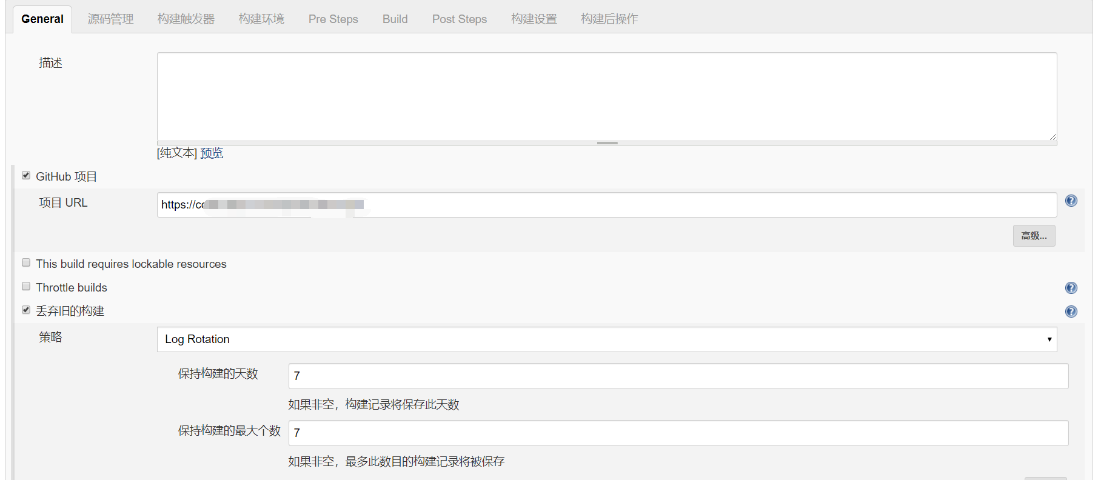The height and width of the screenshot is (480, 1118).
Task: Click the 保持构建的天数 input field
Action: point(678,376)
